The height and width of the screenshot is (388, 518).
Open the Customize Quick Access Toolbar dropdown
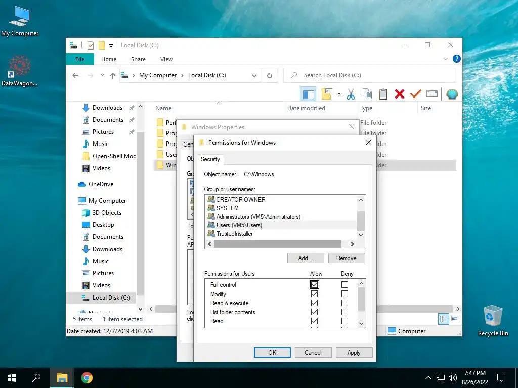(111, 46)
